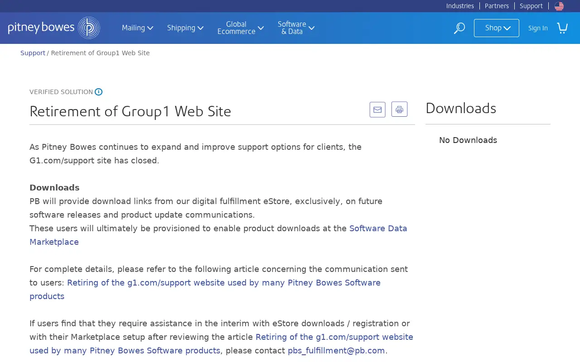580x362 pixels.
Task: Click the bold 'Downloads' subheading in the article
Action: [x=54, y=188]
